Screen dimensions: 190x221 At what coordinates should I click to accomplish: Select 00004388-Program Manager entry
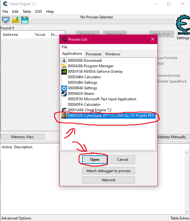pos(108,66)
